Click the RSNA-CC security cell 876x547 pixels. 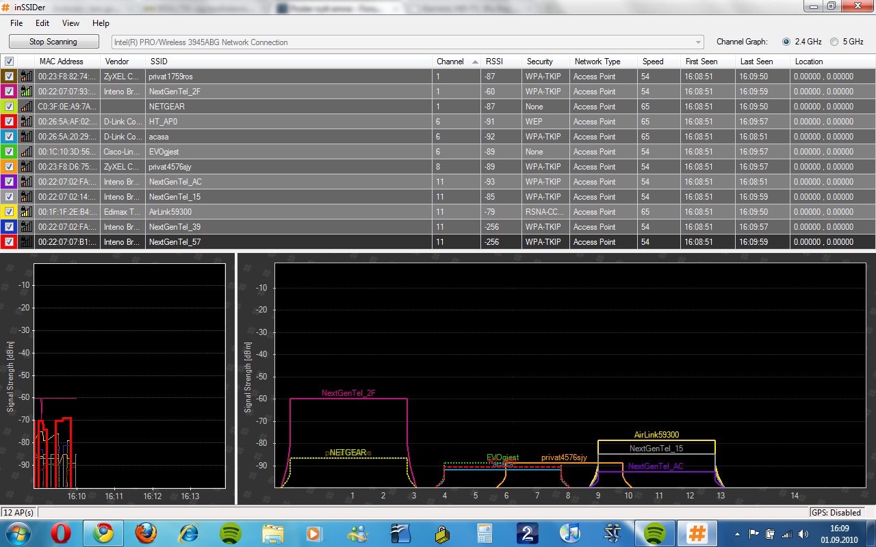[x=545, y=212]
